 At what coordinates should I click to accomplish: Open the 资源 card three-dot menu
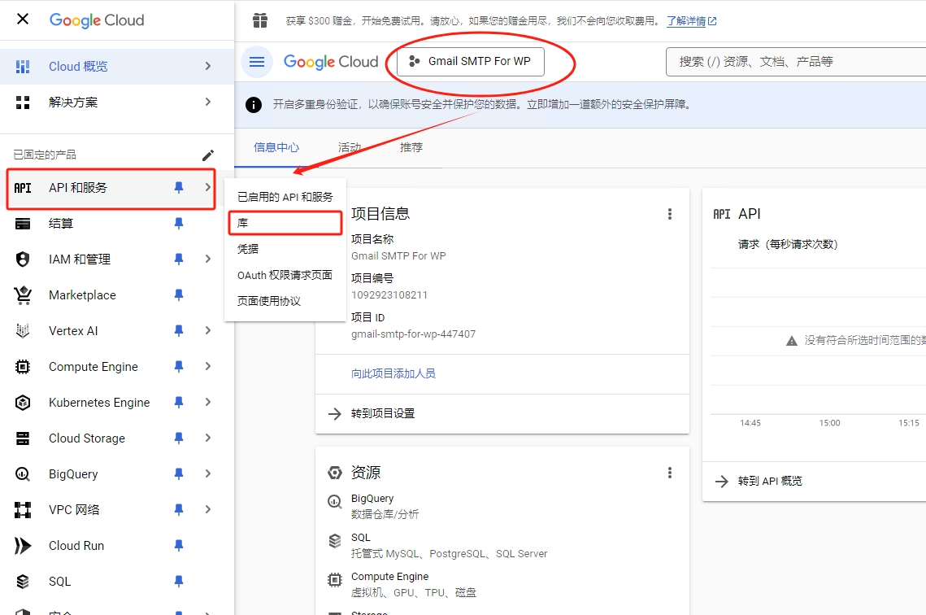(x=669, y=473)
